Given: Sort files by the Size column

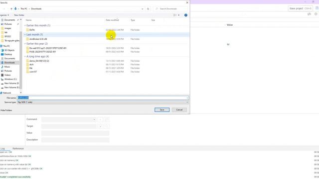Looking at the screenshot, I should 153,20.
